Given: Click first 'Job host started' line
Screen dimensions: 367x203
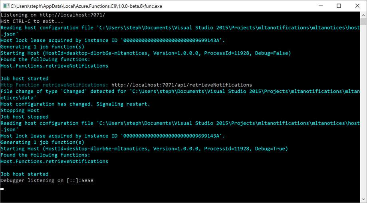Looking at the screenshot, I should 25,79.
